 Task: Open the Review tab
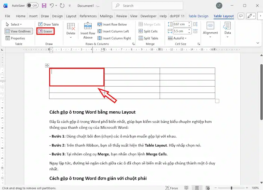[x=122, y=16]
